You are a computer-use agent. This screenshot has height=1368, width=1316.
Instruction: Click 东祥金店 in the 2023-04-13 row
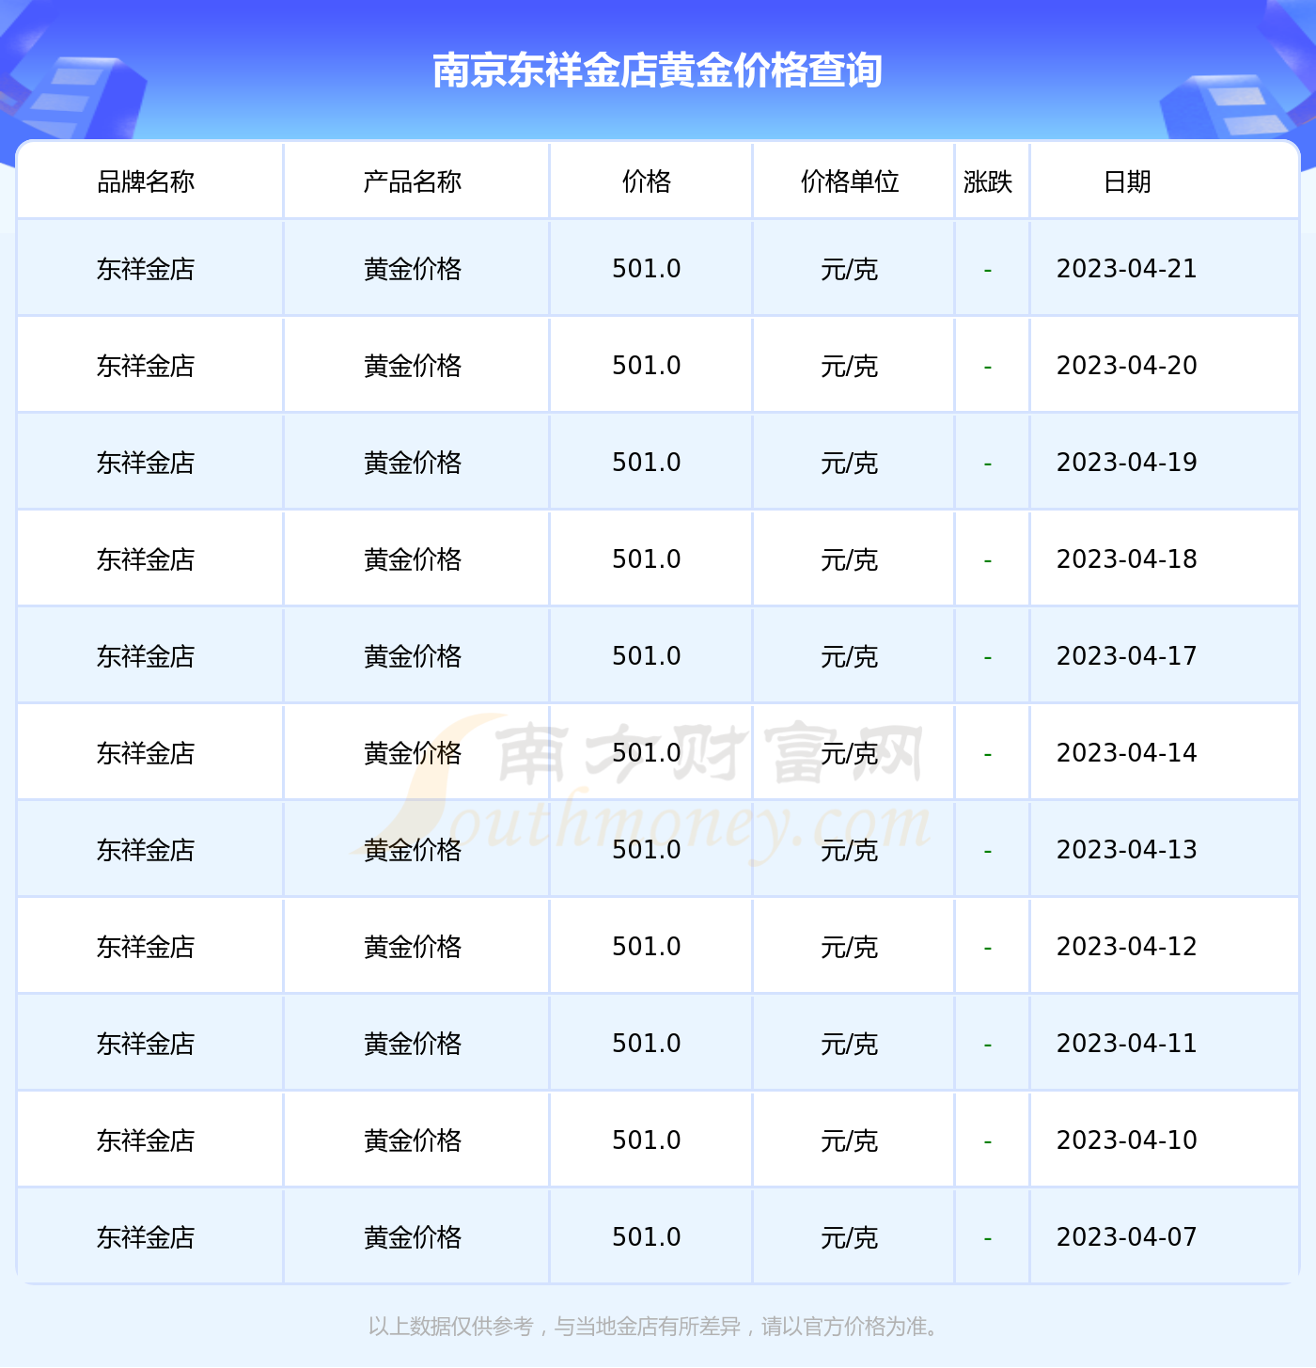tap(146, 851)
